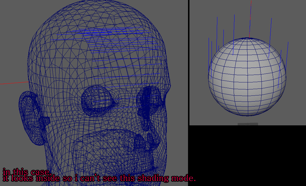Image resolution: width=306 pixels, height=186 pixels.
Task: Click the red caption text "in this case,"
Action: tap(27, 171)
